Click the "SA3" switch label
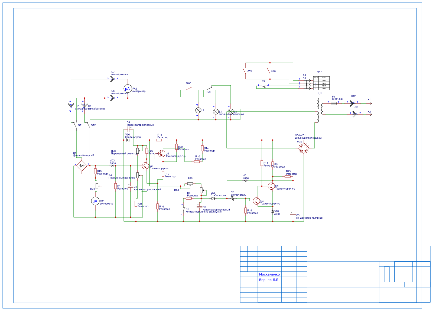The image size is (433, 311). coord(209,92)
